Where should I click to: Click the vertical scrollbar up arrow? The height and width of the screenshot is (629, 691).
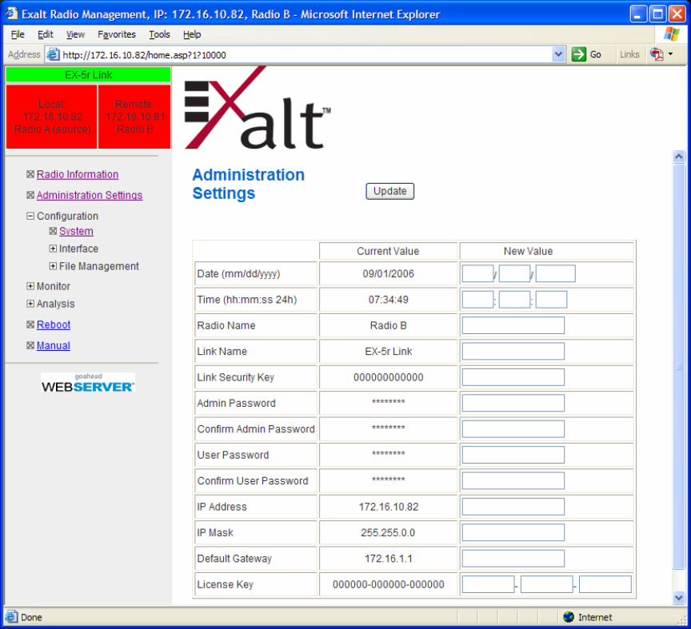tap(679, 157)
